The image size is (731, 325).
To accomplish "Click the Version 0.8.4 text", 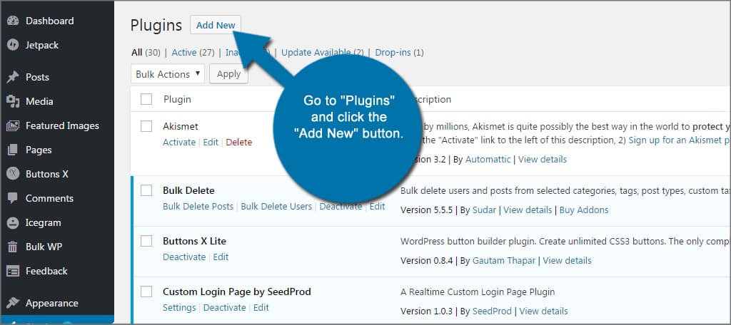I will [427, 261].
